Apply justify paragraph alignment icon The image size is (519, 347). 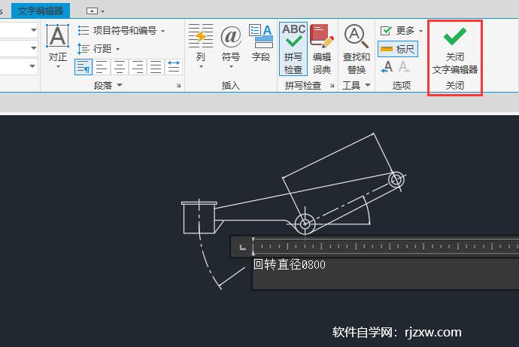click(x=156, y=67)
